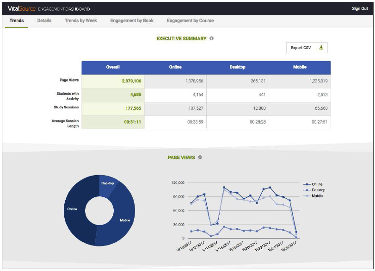Click the Sign Out link

pos(360,9)
